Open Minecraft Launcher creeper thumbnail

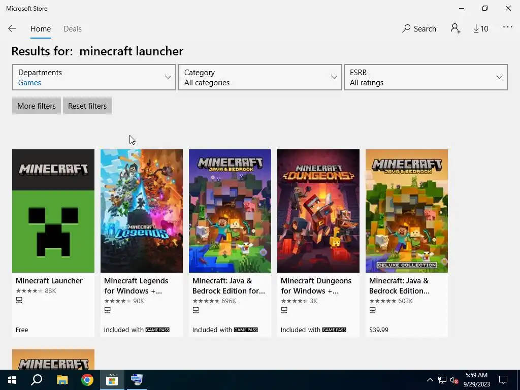pyautogui.click(x=53, y=211)
